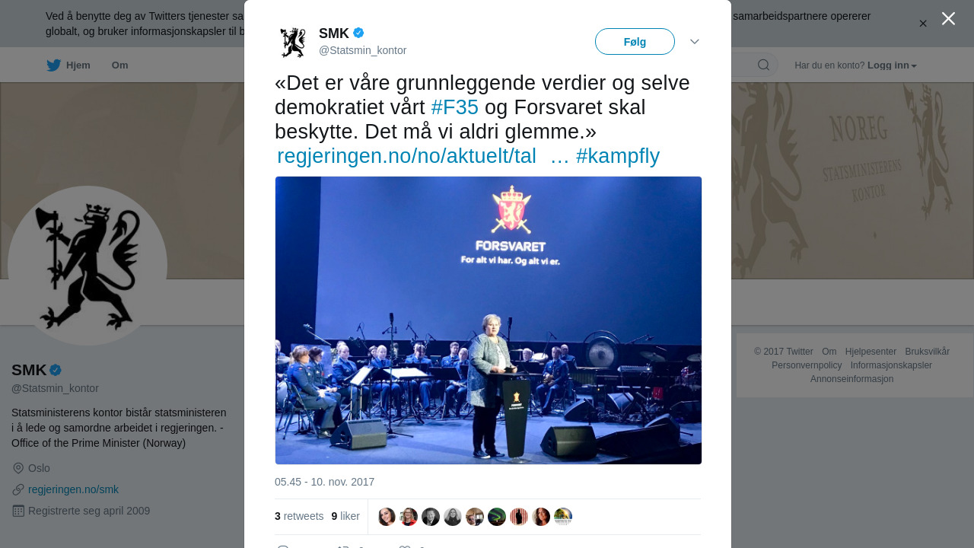This screenshot has width=974, height=548.
Task: Click the last liker's avatar
Action: click(563, 517)
